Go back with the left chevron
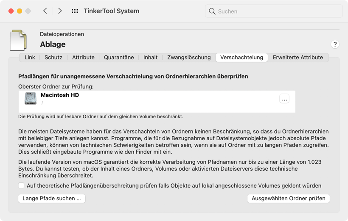348x221 pixels. click(x=45, y=11)
